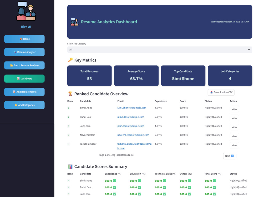Click Simi Shone's Others green checkmark

pyautogui.click(x=189, y=181)
